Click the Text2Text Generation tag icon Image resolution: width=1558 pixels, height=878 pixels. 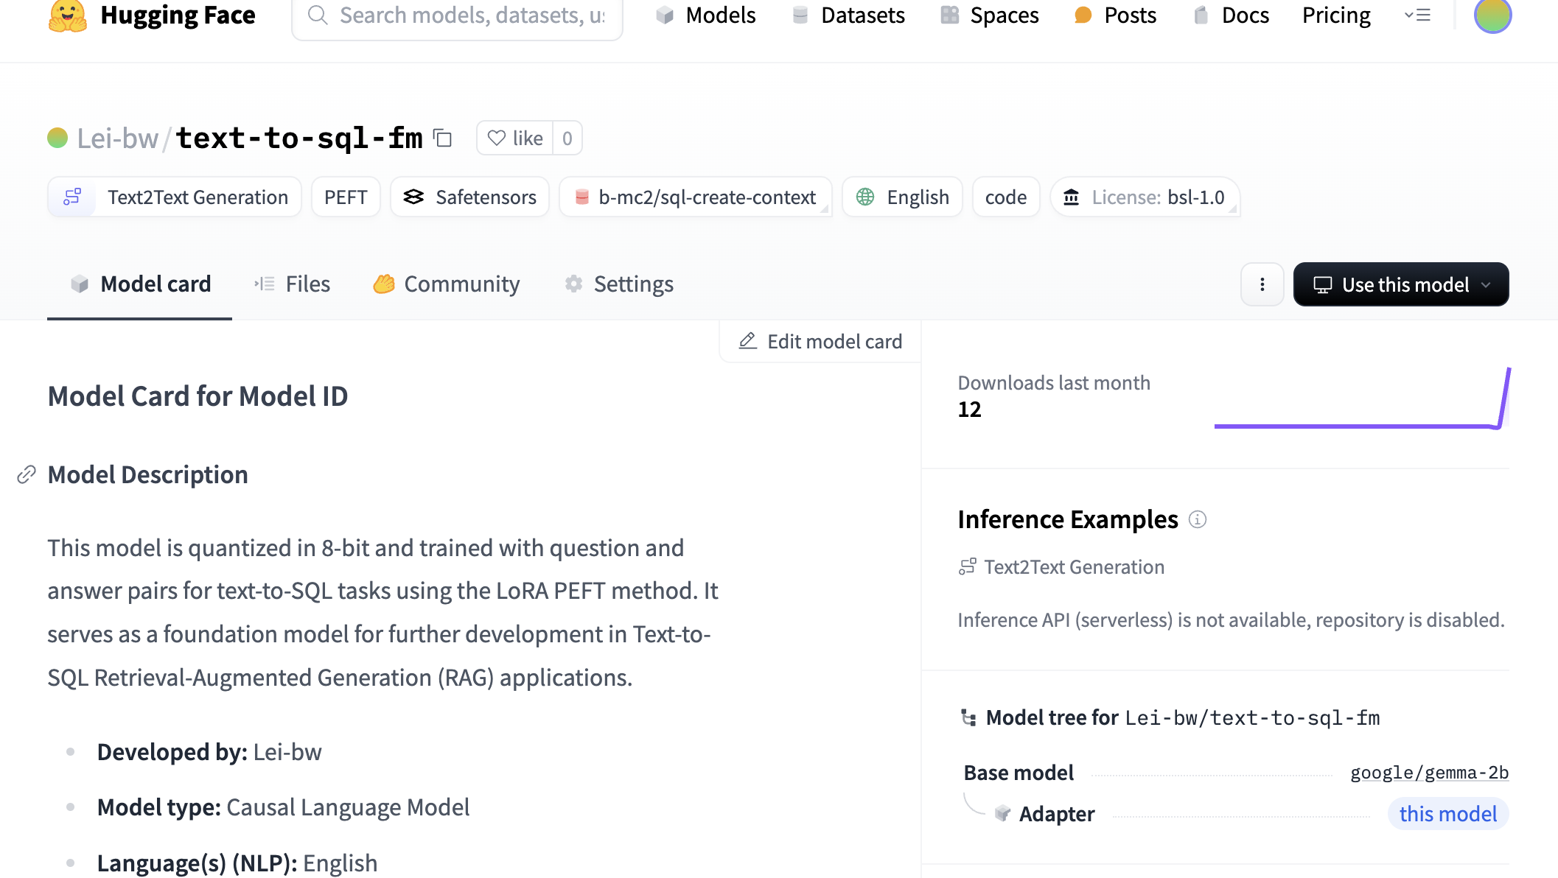[72, 197]
